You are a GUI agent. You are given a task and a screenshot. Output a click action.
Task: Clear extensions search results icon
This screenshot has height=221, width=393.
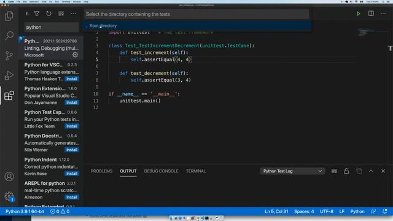(x=61, y=14)
